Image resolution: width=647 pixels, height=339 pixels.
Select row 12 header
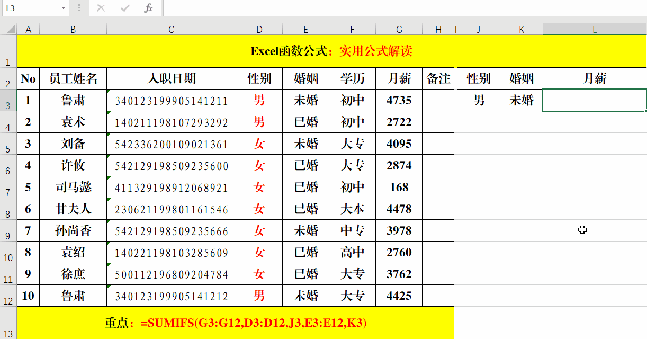8,296
